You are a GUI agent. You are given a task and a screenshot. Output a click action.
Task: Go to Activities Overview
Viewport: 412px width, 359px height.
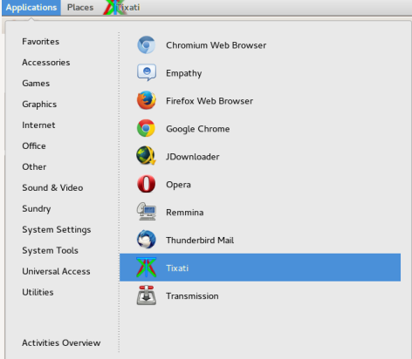(61, 343)
